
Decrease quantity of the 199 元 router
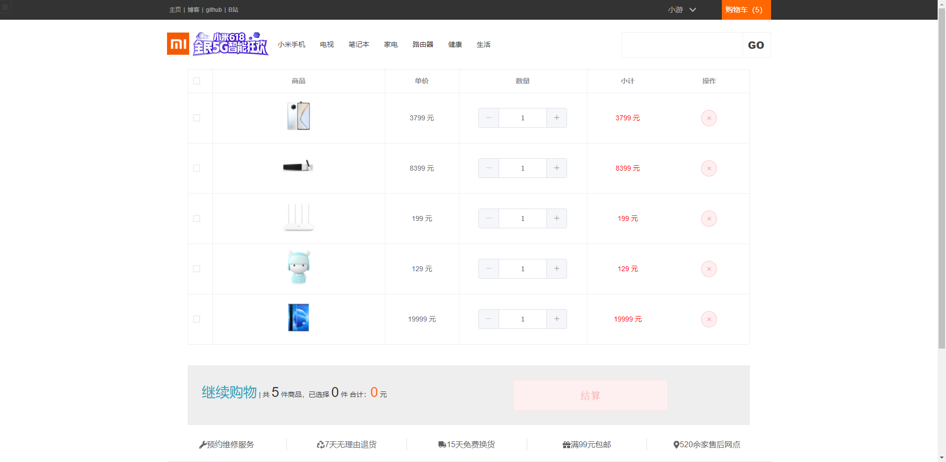tap(489, 218)
